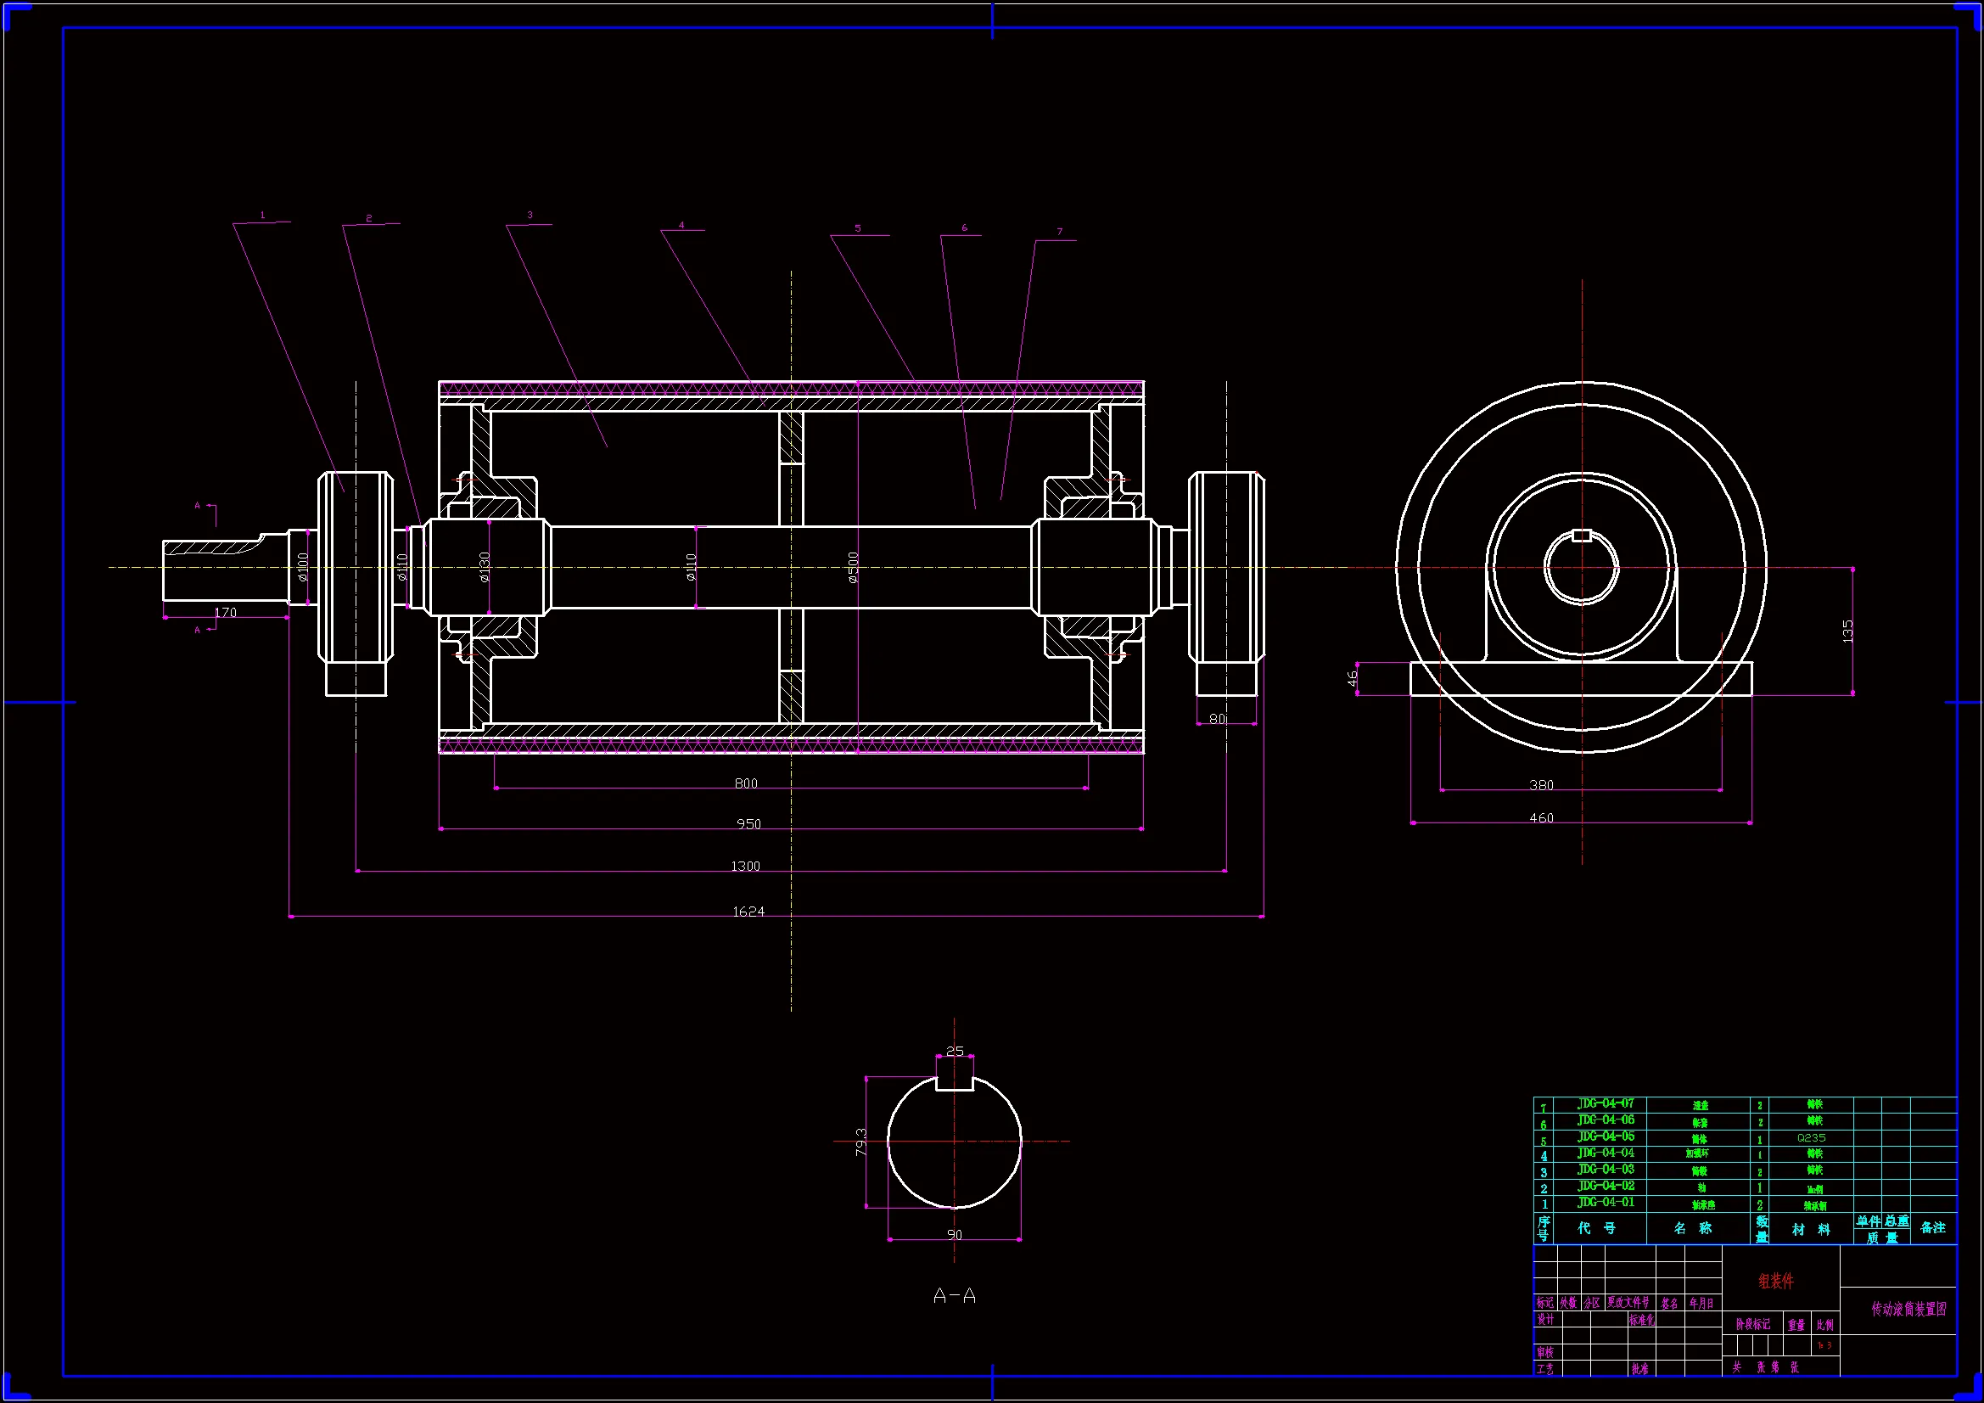
Task: Click the 800 dimension text
Action: 746,783
